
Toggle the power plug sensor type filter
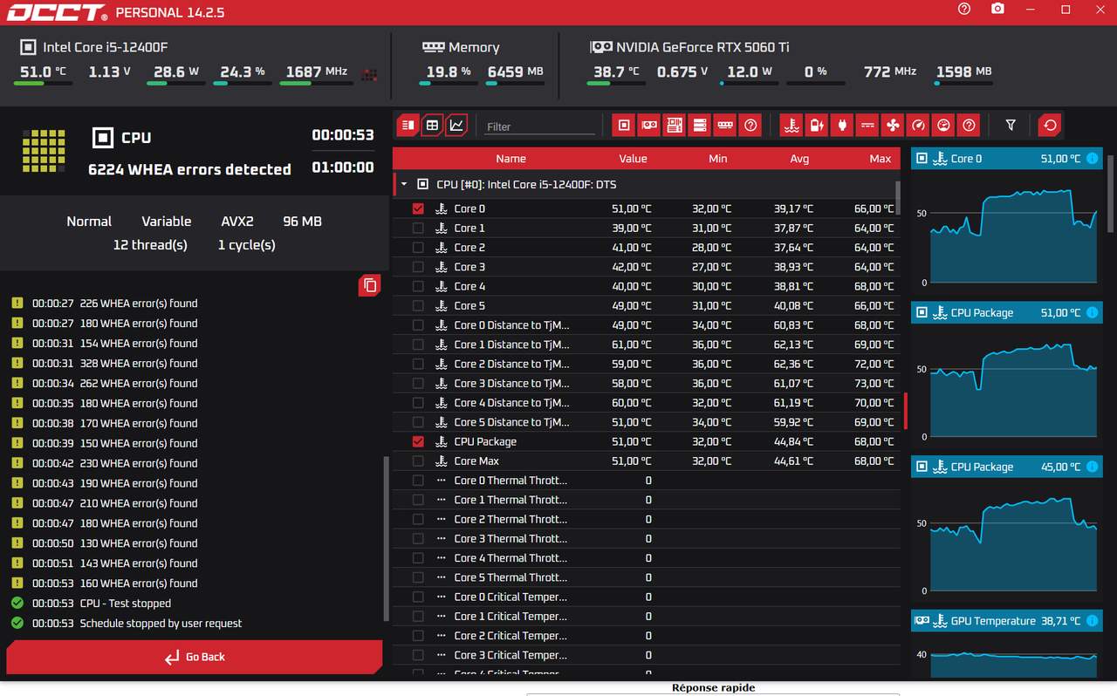(x=841, y=126)
